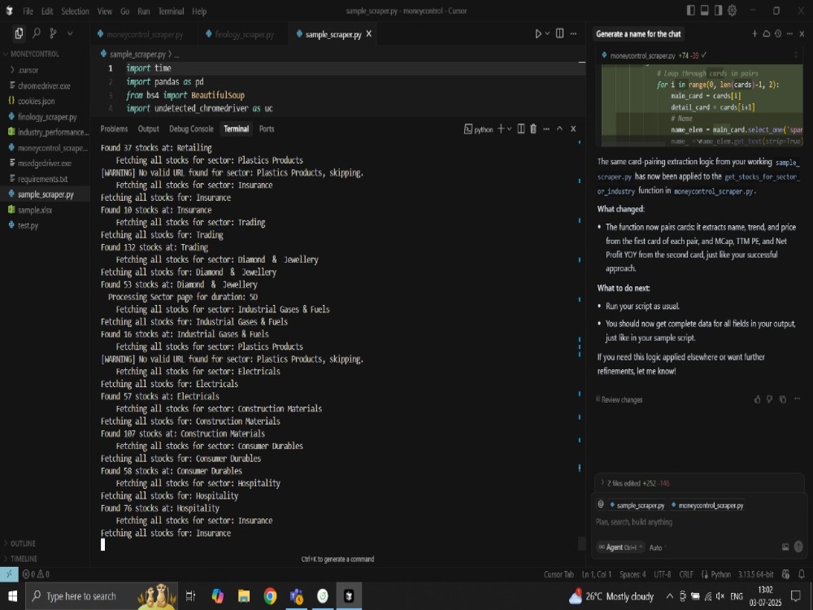The image size is (813, 610).
Task: Show chat history clock icon
Action: pyautogui.click(x=778, y=33)
